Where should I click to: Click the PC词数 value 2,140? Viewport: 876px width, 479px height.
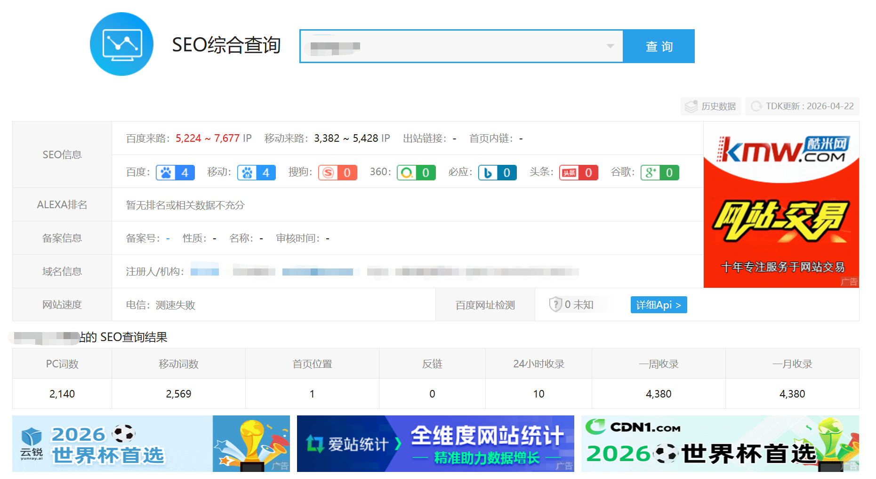pos(62,394)
